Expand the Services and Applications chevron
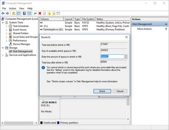The image size is (169, 130). pyautogui.click(x=3, y=55)
